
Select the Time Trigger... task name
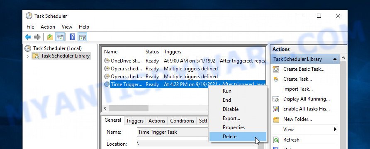tap(127, 84)
